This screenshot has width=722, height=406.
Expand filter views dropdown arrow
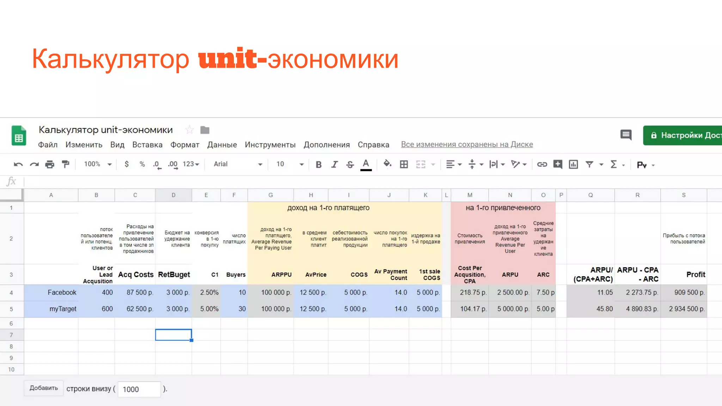coord(601,165)
